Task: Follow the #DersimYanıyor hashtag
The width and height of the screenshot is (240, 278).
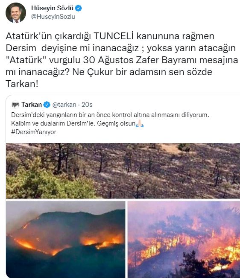Action: tap(34, 132)
